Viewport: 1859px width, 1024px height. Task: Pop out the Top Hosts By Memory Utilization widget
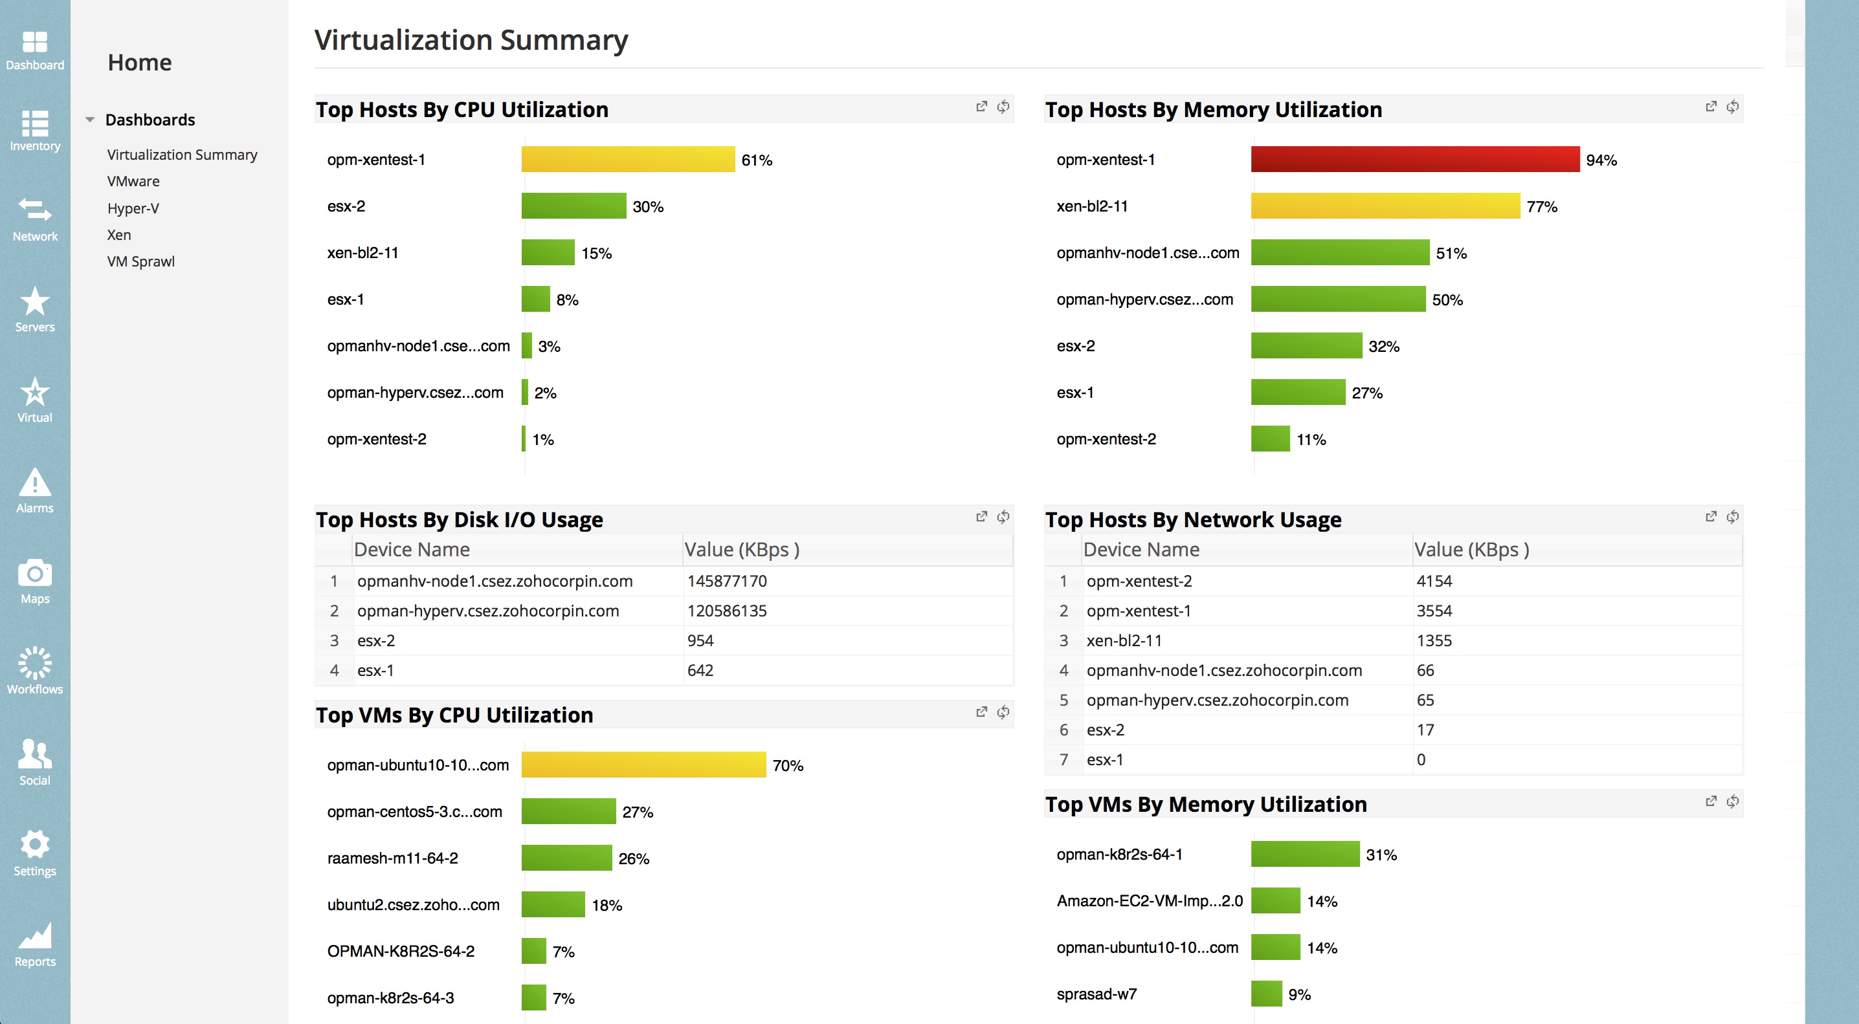(x=1710, y=107)
